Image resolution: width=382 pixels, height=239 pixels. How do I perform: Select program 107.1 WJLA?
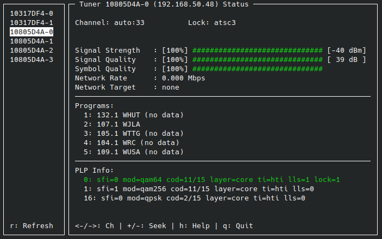tap(113, 124)
